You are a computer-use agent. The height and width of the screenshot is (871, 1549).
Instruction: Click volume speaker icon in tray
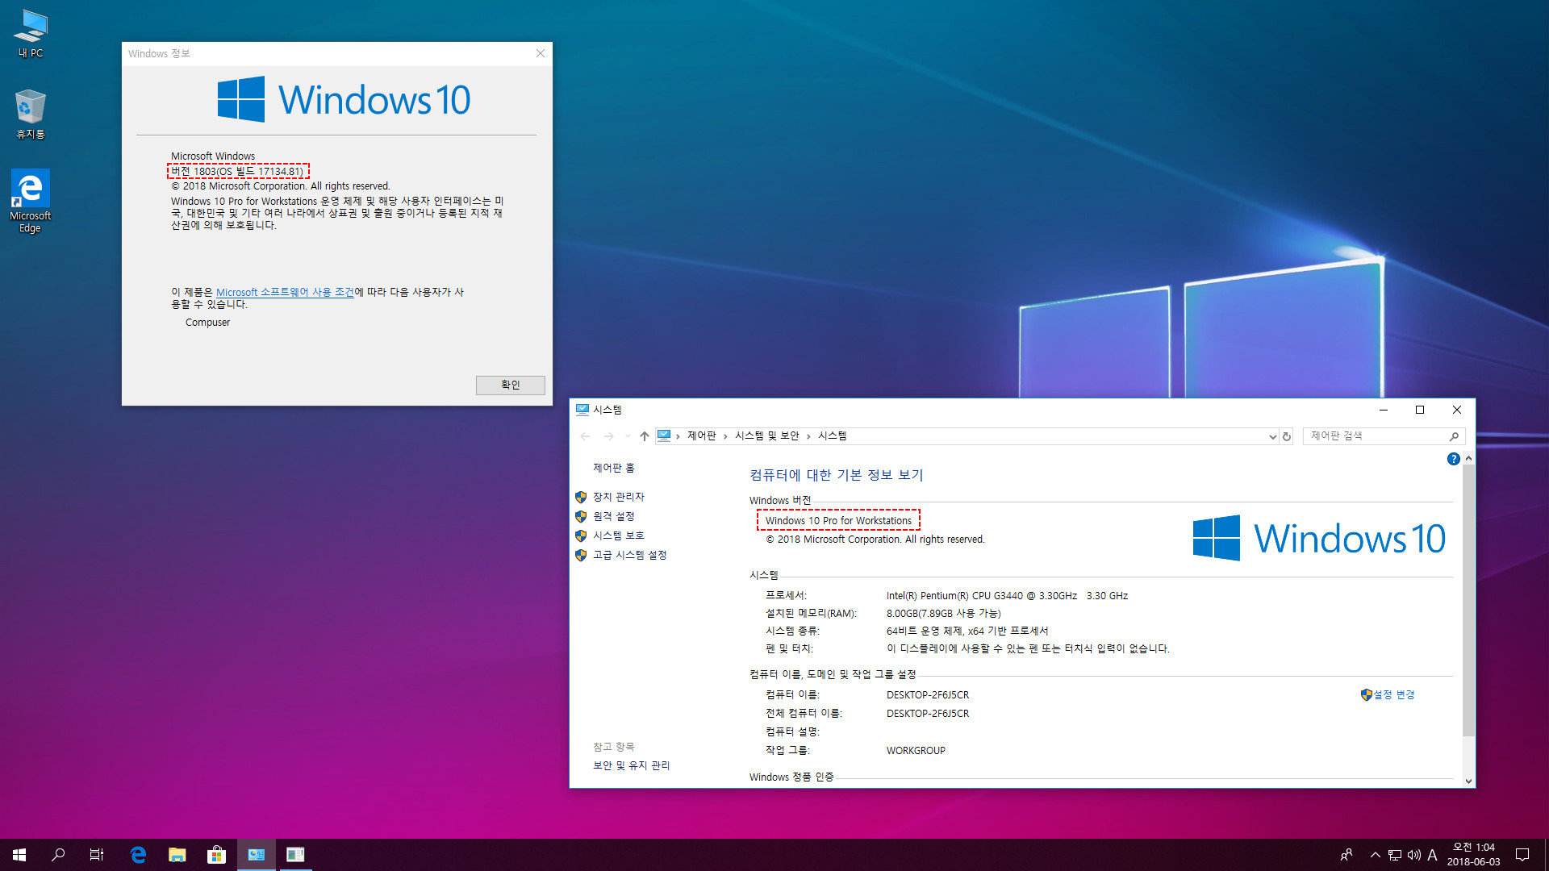coord(1413,855)
